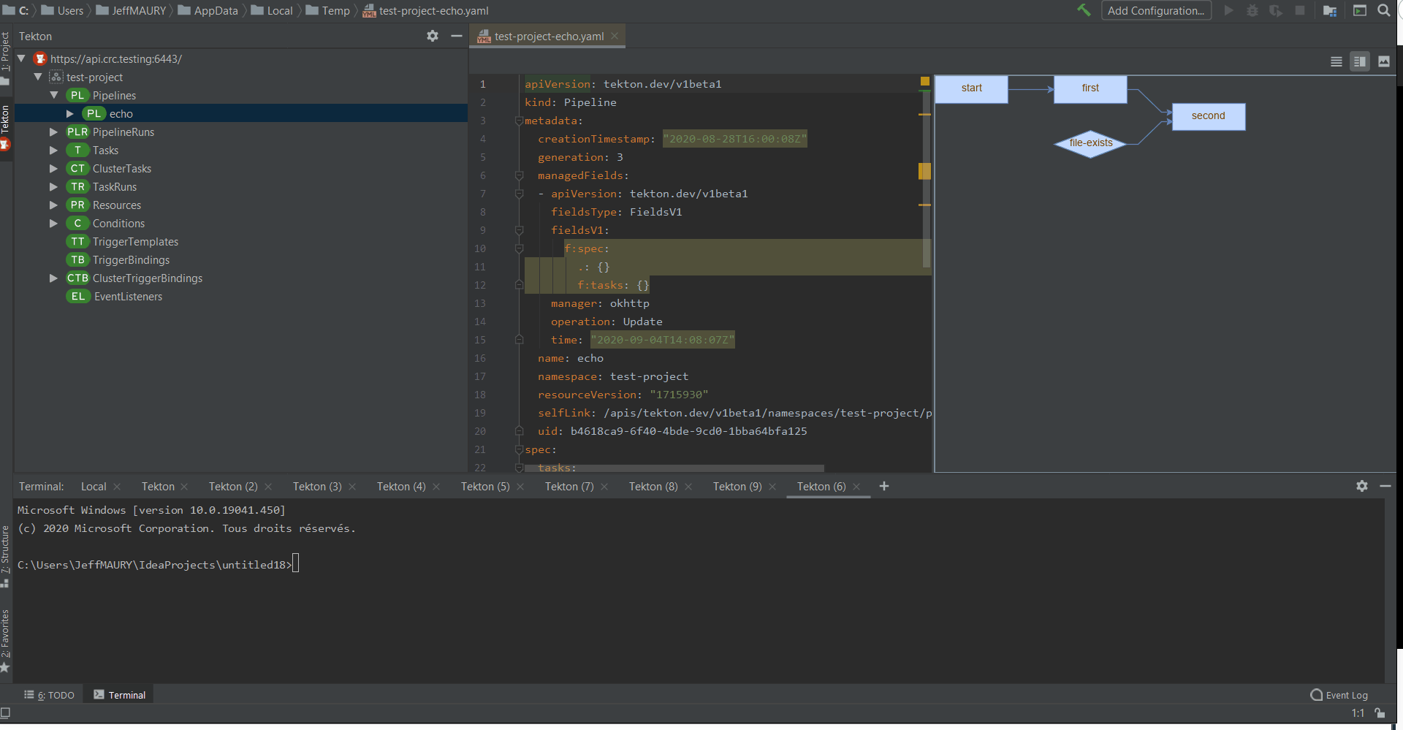Open Project Structure from the top toolbar
The height and width of the screenshot is (730, 1403).
pyautogui.click(x=1330, y=10)
